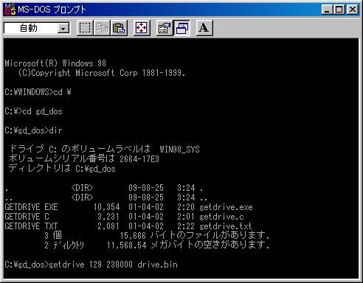Minimize the MS-DOS prompt window
This screenshot has width=363, height=283.
point(328,10)
